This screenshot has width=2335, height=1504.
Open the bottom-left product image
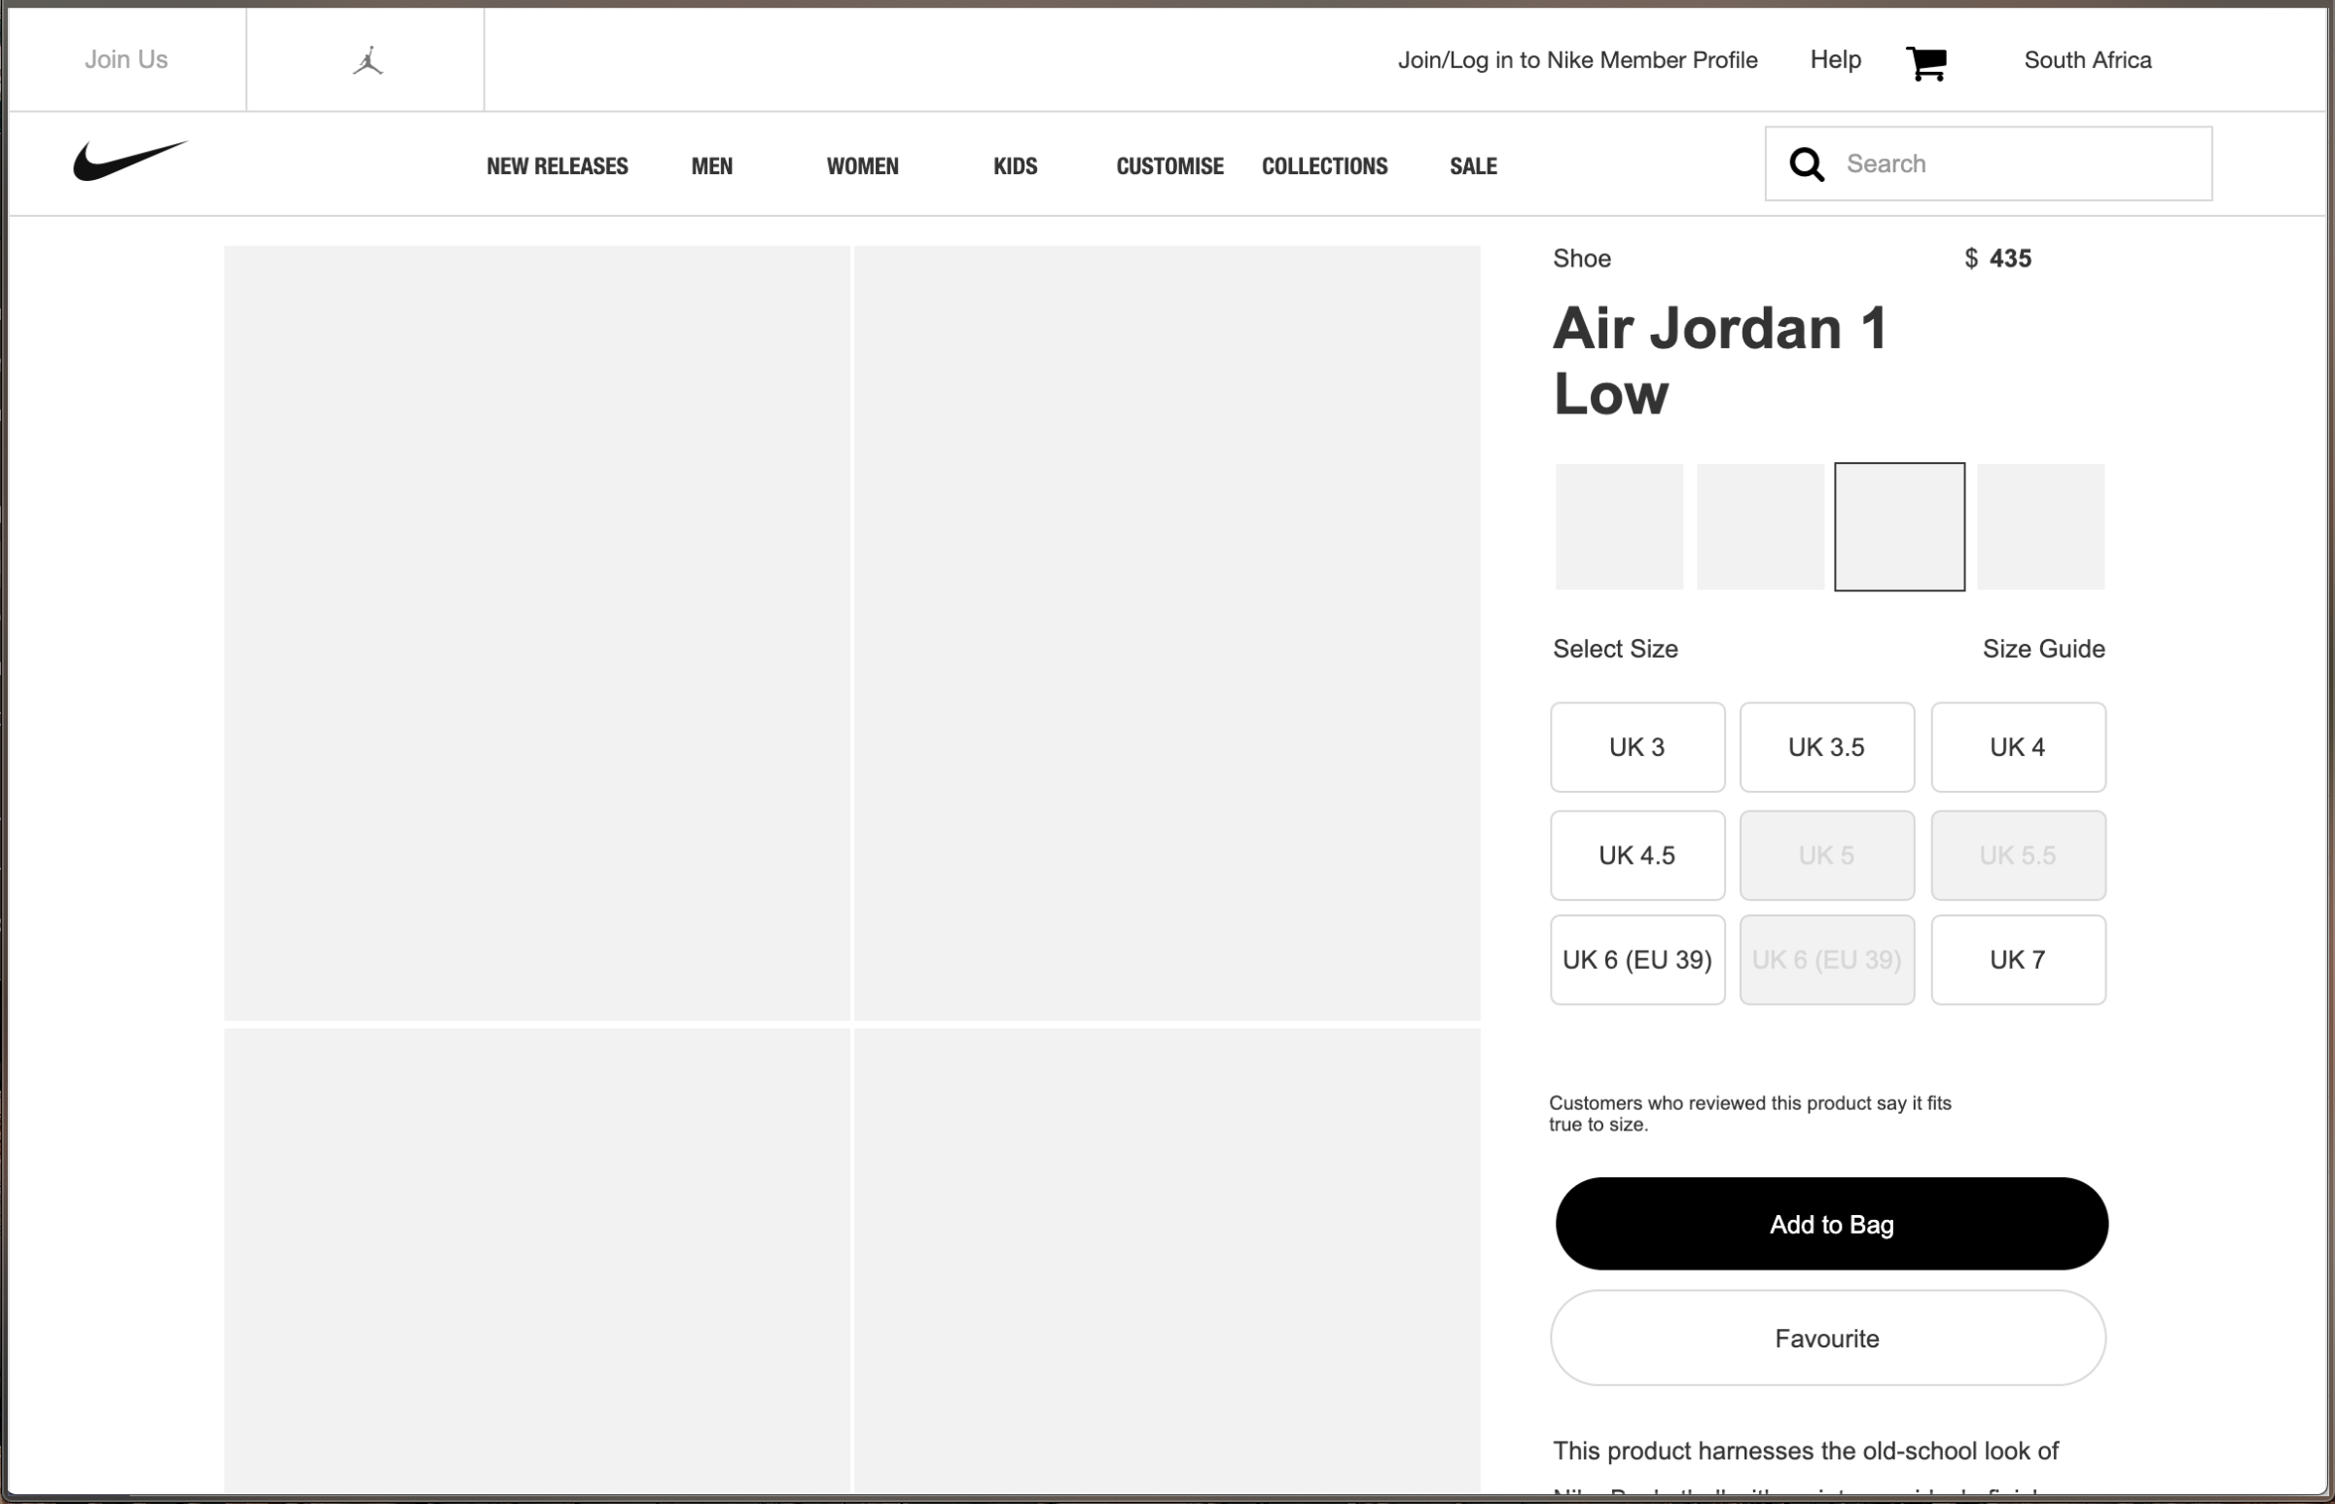point(537,1261)
